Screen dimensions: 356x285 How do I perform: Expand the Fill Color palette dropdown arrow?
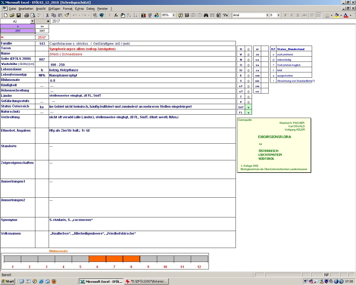341,15
